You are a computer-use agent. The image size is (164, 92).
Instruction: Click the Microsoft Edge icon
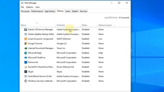pyautogui.click(x=26, y=53)
